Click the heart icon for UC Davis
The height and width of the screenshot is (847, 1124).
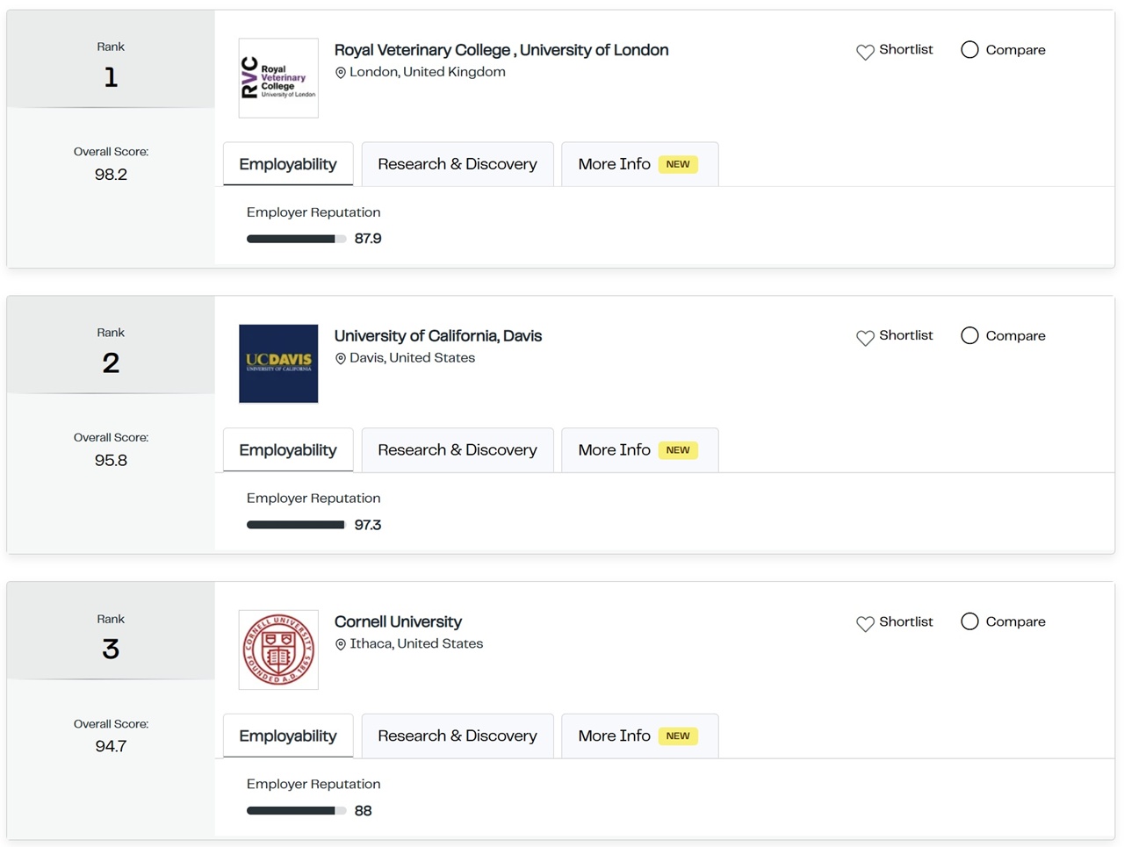[865, 337]
